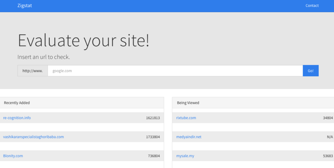Click the 736804 rank value
The image size is (334, 168).
154,156
